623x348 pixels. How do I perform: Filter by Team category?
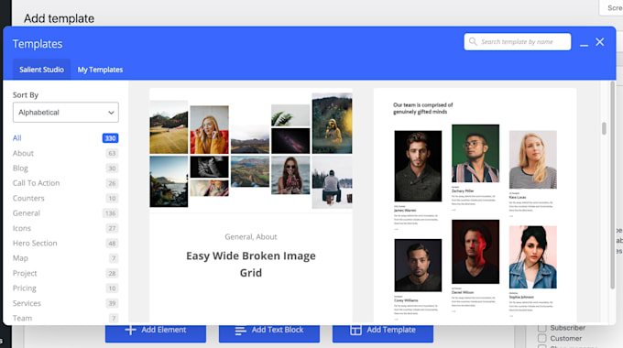click(22, 318)
